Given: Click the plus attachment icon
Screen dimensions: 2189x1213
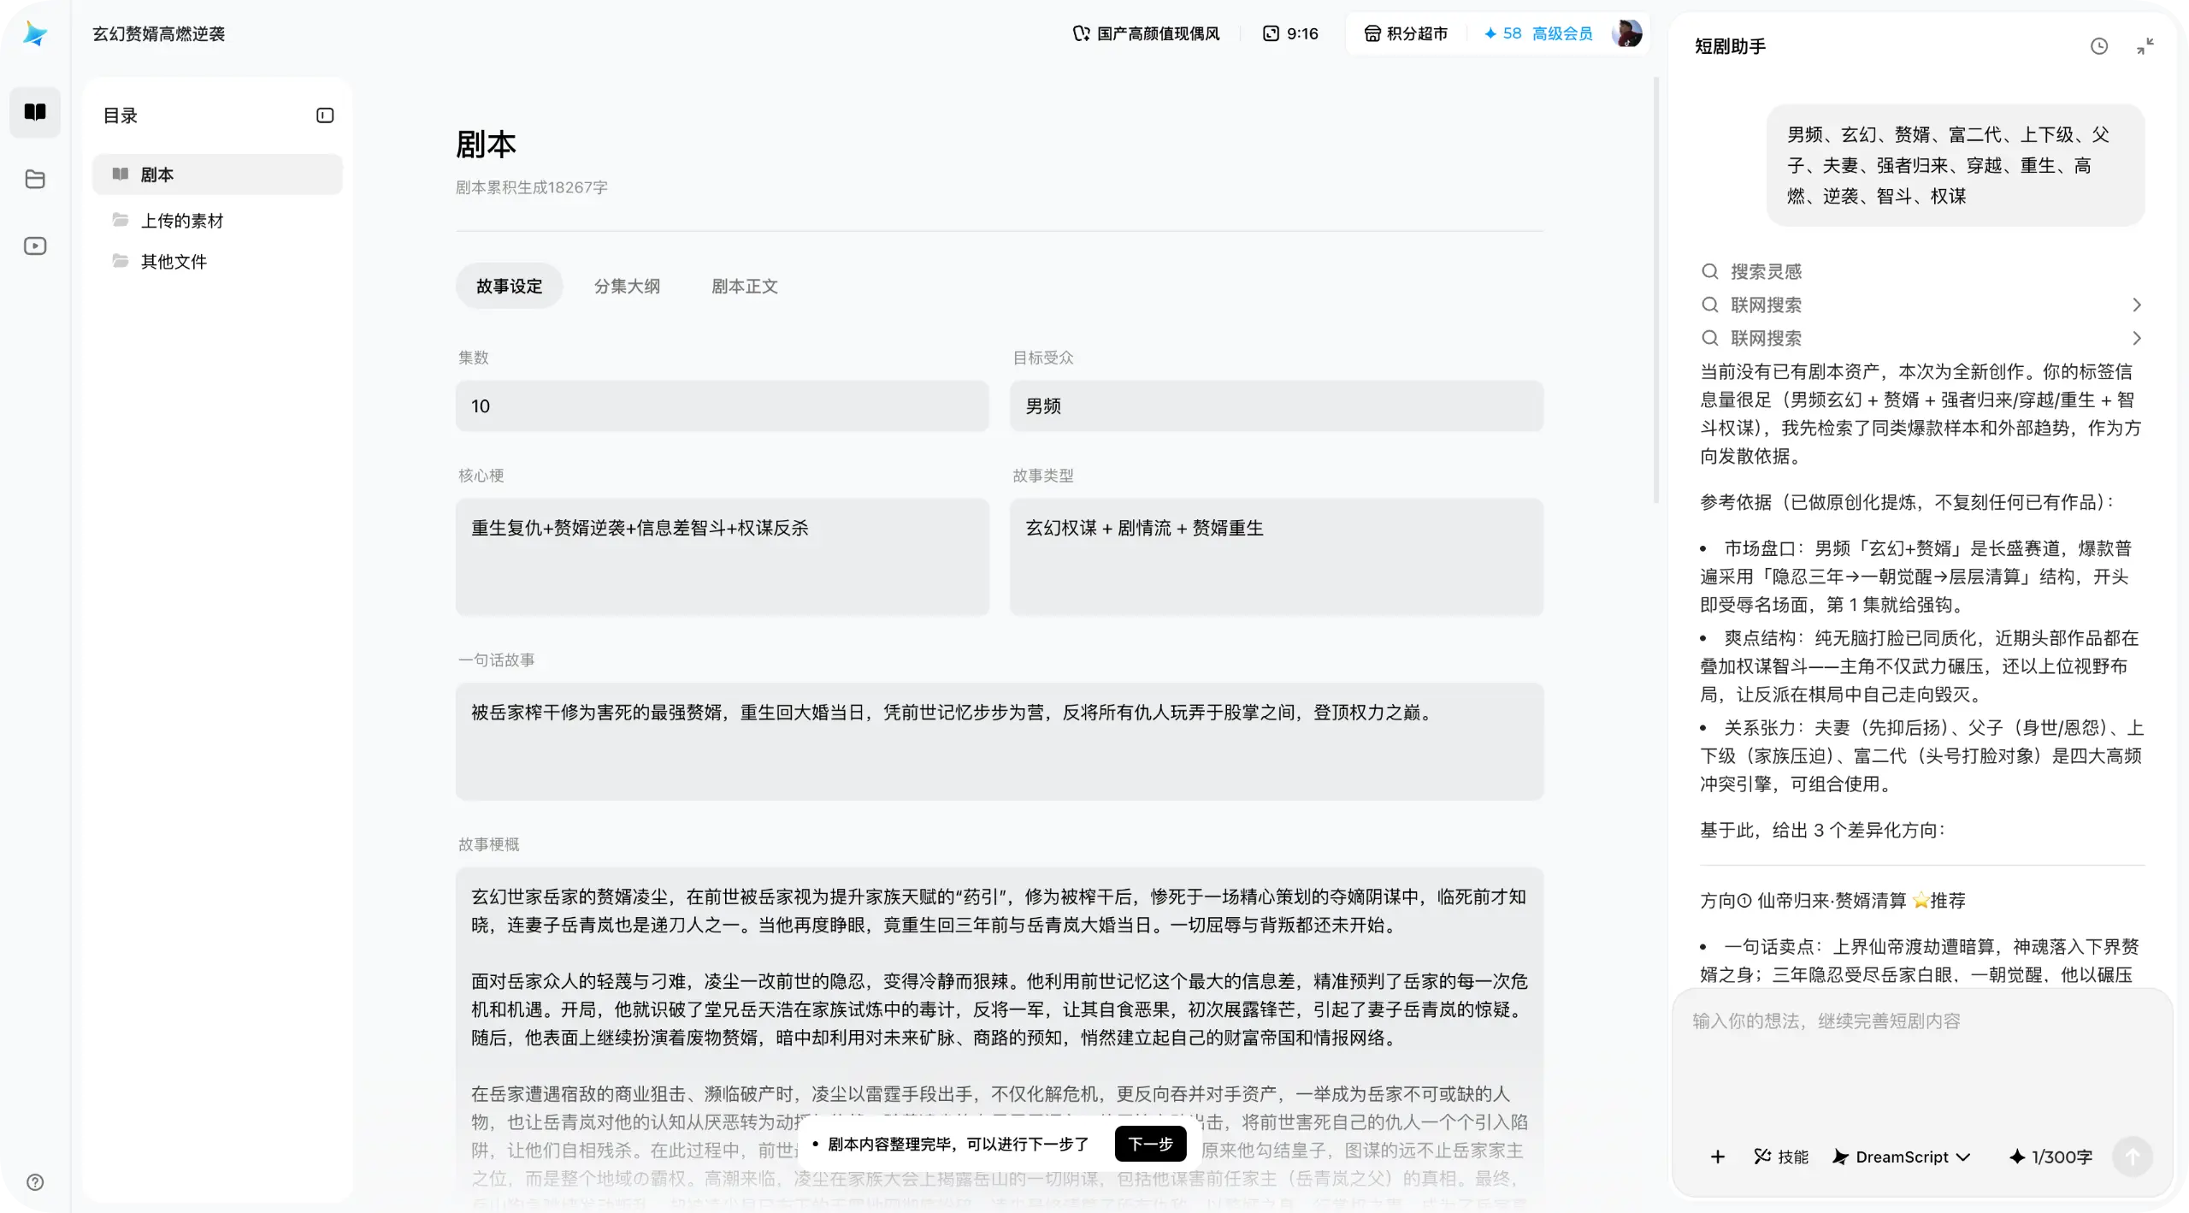Looking at the screenshot, I should pos(1717,1157).
